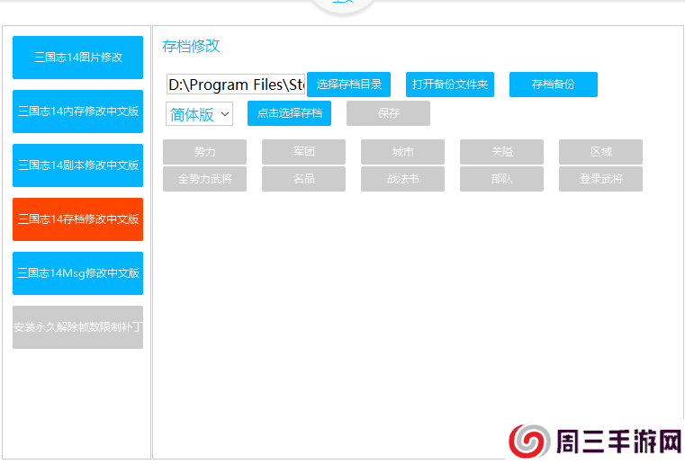The height and width of the screenshot is (464, 685).
Task: Switch to 三国志14内存修改中文版 tab
Action: [x=77, y=112]
